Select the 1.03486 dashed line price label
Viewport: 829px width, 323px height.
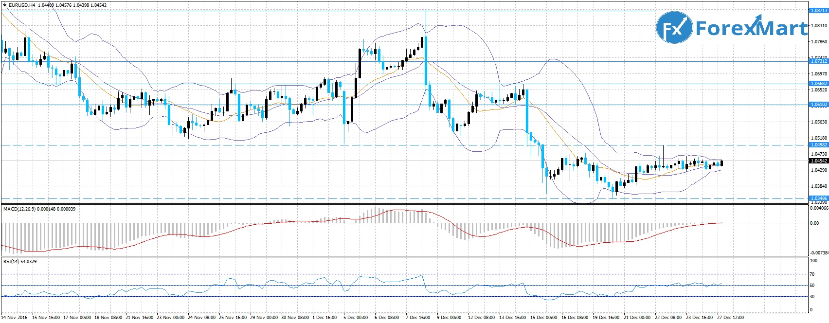(x=818, y=198)
